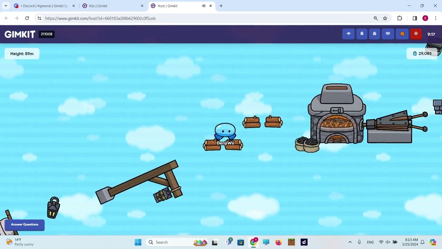The image size is (442, 249).
Task: Select the Host | Gimkit tab
Action: pyautogui.click(x=181, y=6)
